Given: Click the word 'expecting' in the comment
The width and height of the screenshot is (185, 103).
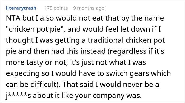Looking at the screenshot, I should [x=23, y=73].
